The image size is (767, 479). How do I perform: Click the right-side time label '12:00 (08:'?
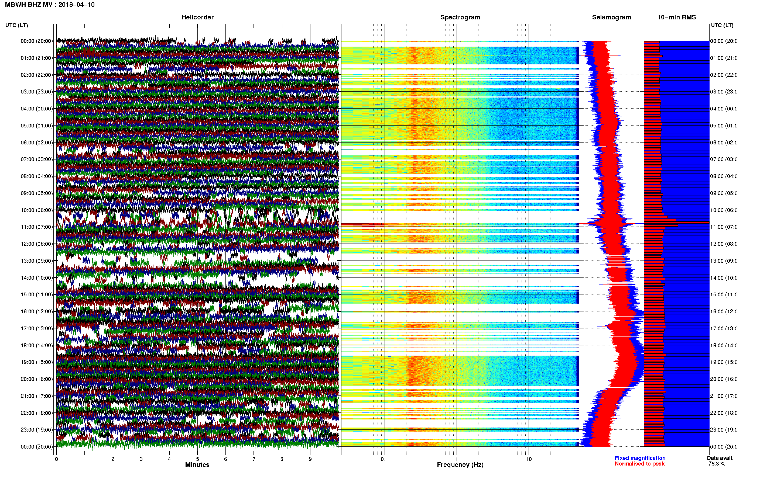723,244
